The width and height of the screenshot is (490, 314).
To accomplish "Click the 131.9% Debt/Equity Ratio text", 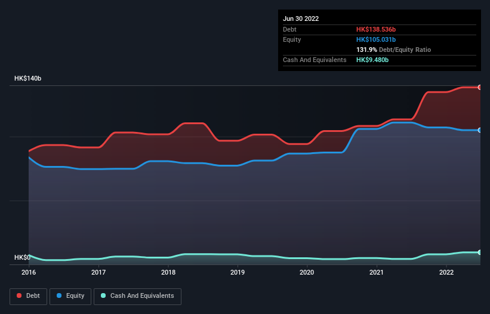I will click(393, 50).
